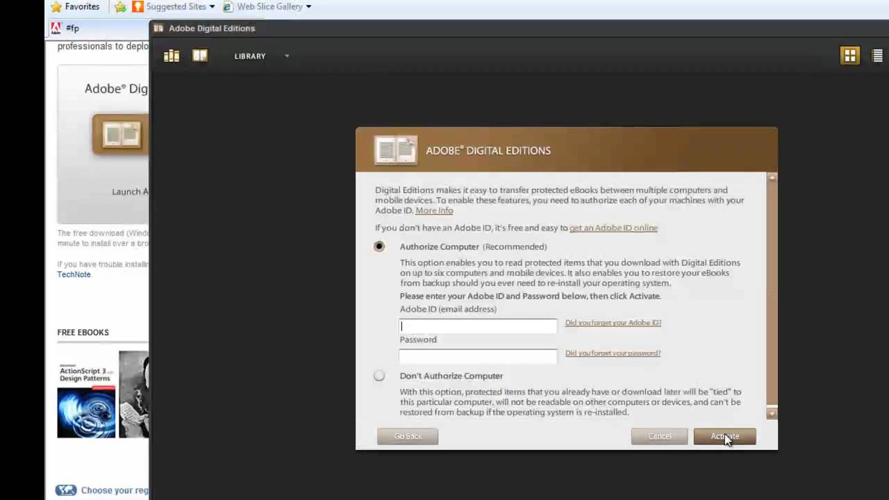Viewport: 889px width, 500px height.
Task: Select the #fp browser tab
Action: 97,28
